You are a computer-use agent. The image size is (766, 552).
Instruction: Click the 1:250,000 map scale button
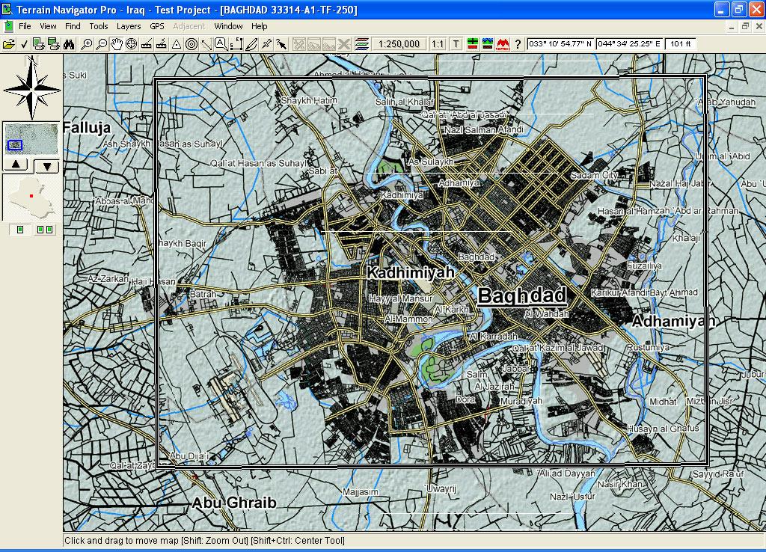tap(399, 44)
